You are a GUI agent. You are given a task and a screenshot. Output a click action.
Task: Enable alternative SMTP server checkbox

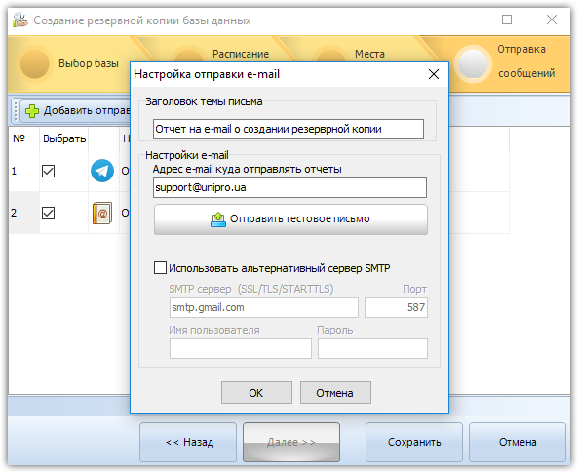coord(160,268)
